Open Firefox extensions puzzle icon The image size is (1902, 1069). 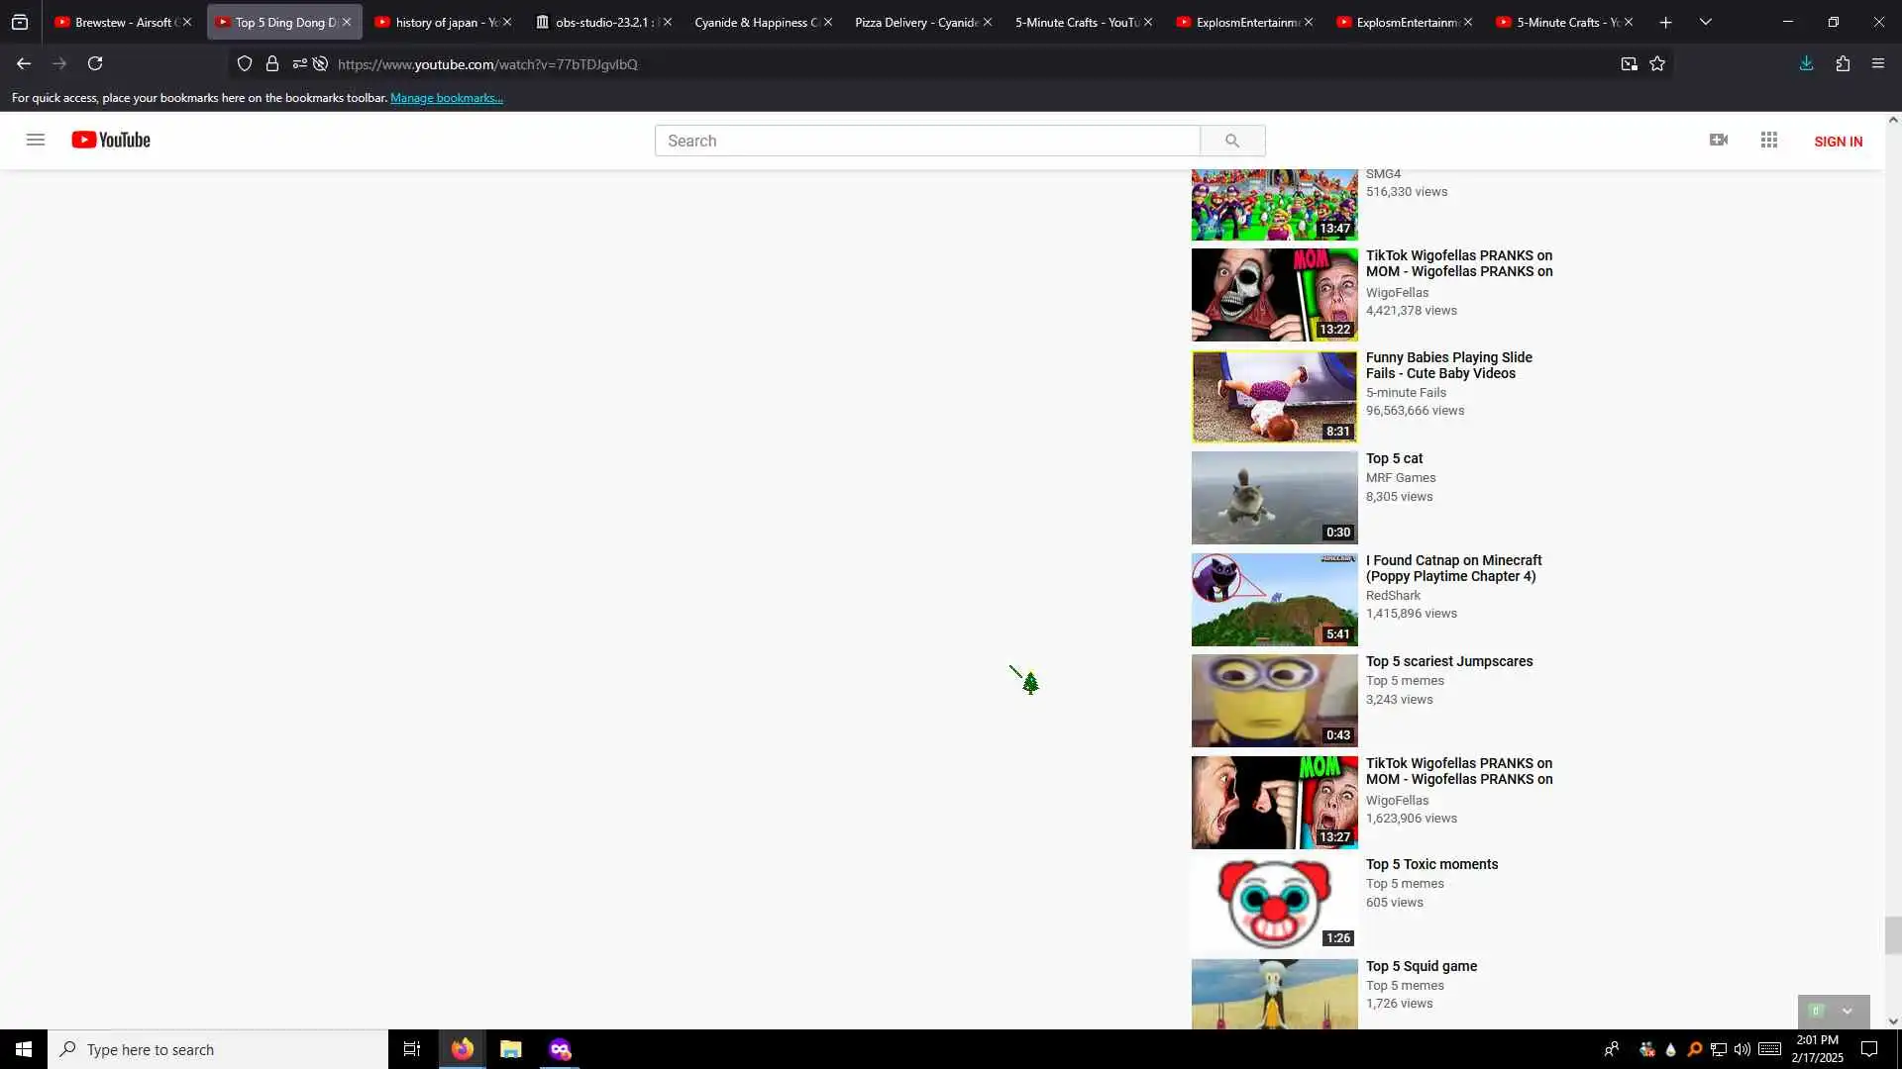[x=1843, y=64]
